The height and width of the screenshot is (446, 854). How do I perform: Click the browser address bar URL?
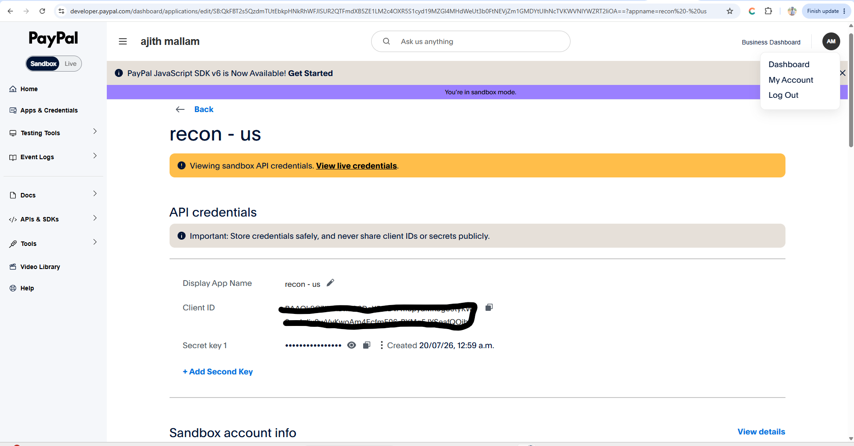pyautogui.click(x=388, y=11)
